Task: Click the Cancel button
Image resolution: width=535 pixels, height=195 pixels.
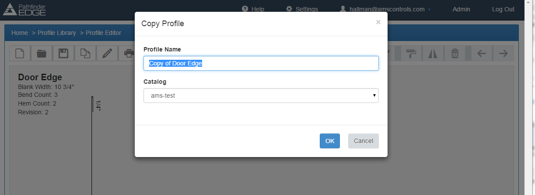Action: coord(364,141)
